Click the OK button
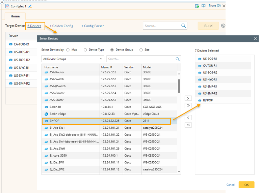The height and width of the screenshot is (193, 260). 246,185
